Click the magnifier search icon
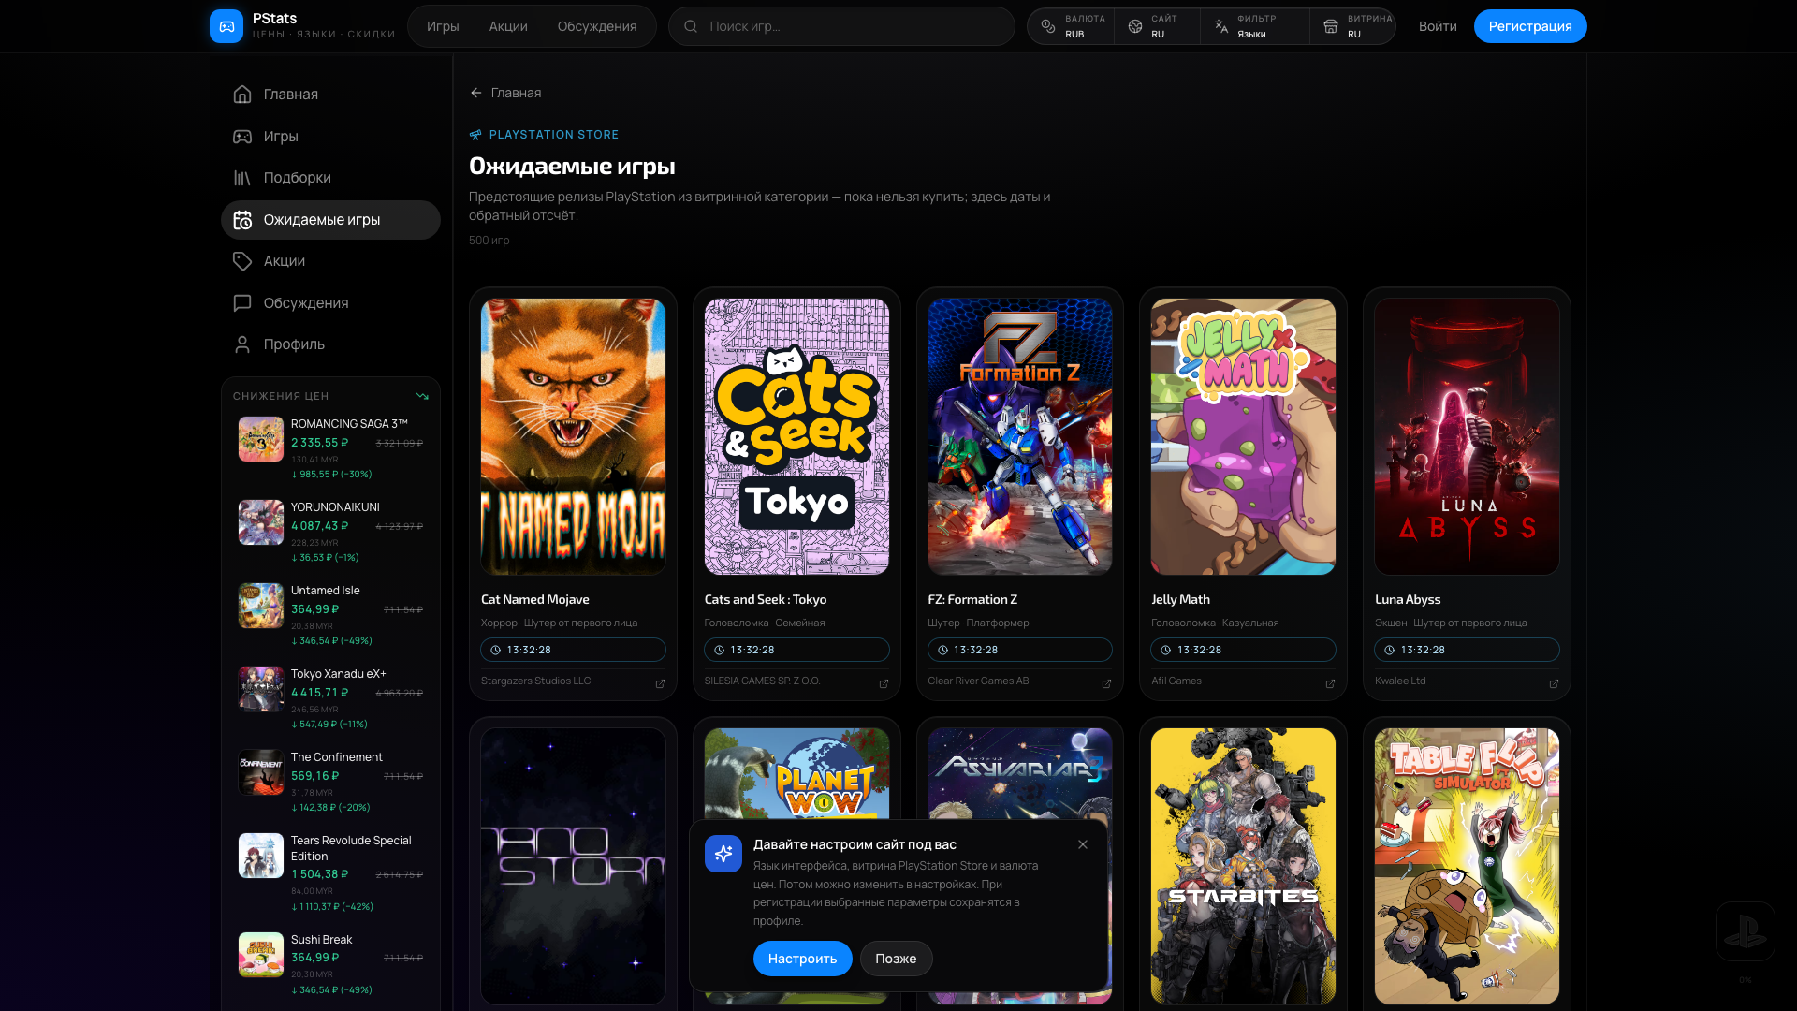Image resolution: width=1797 pixels, height=1011 pixels. (x=691, y=26)
